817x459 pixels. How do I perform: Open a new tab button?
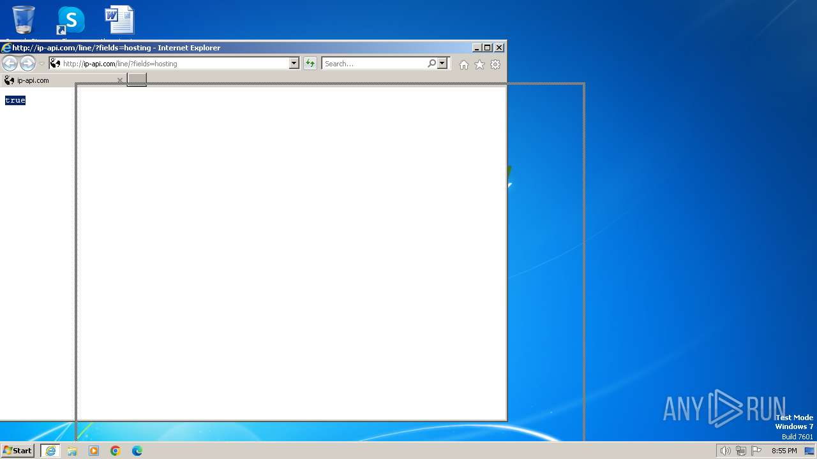(x=137, y=80)
